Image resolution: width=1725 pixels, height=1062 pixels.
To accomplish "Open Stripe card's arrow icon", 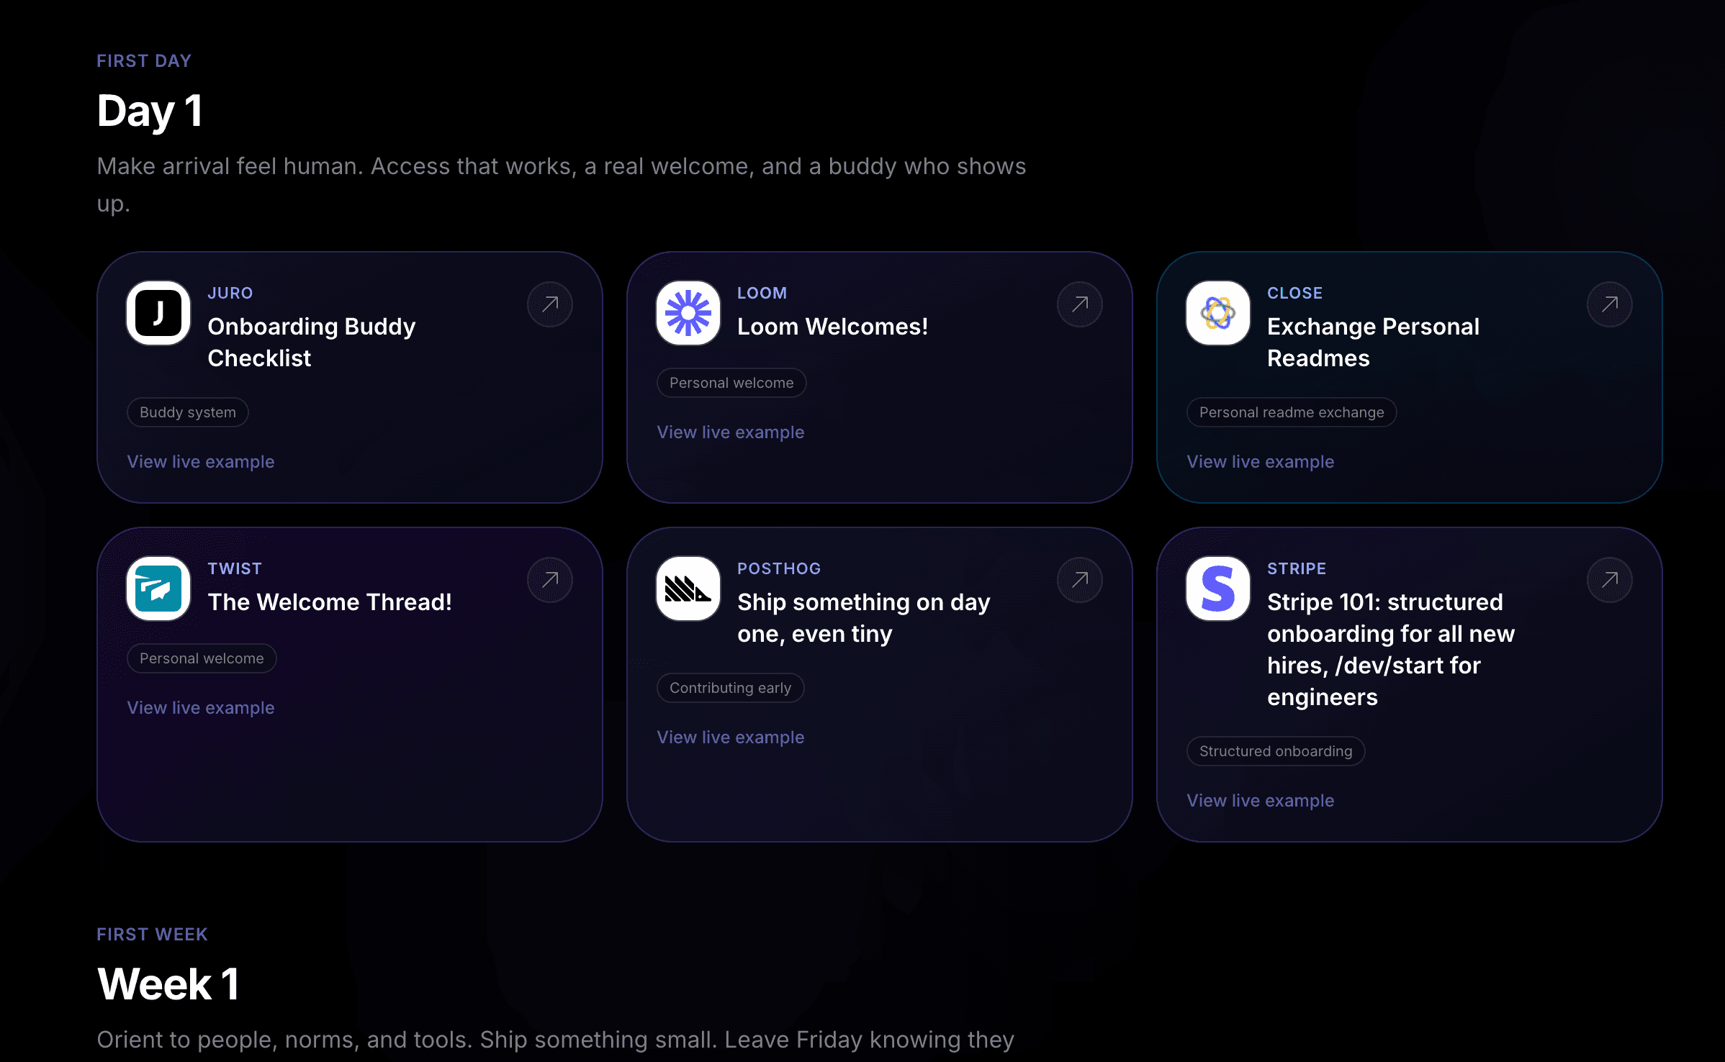I will [x=1610, y=580].
